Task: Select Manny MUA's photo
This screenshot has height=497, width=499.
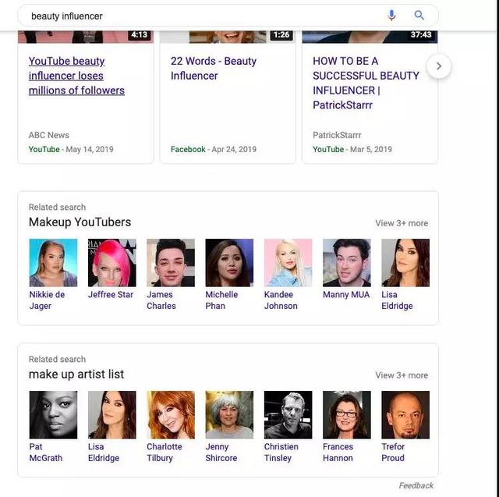Action: point(347,263)
